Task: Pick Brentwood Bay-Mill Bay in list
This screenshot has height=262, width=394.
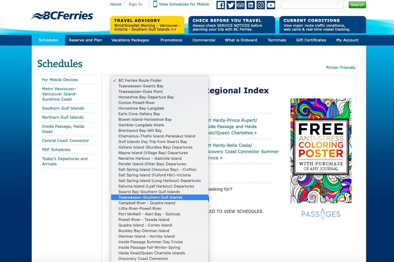Action: 160,130
